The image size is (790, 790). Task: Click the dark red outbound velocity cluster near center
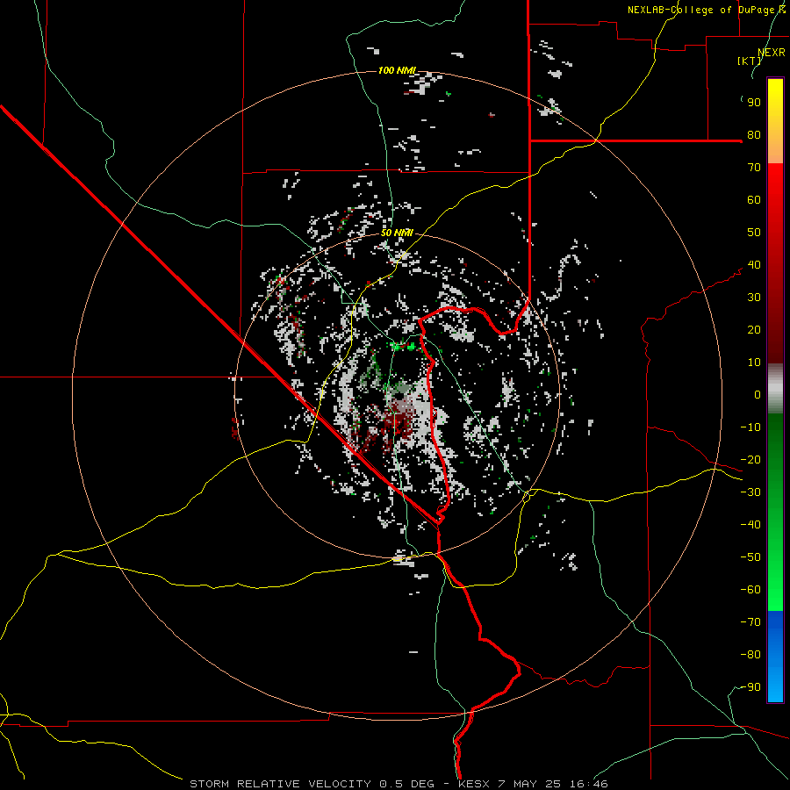[x=399, y=422]
